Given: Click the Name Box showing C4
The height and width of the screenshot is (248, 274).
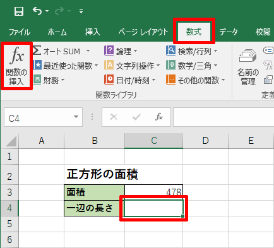Looking at the screenshot, I should (43, 117).
